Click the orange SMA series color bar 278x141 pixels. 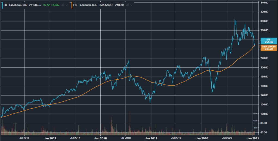[71, 5]
